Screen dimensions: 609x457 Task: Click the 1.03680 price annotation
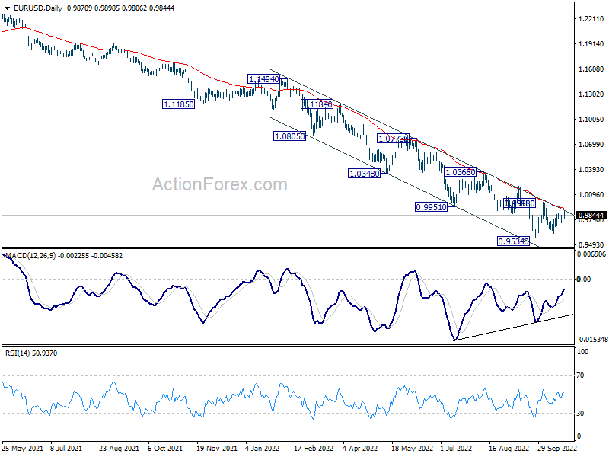pos(460,172)
